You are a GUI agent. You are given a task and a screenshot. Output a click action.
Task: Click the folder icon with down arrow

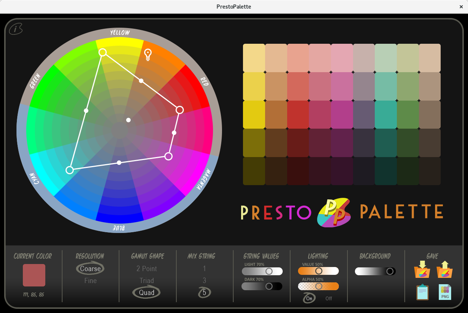[x=422, y=270]
